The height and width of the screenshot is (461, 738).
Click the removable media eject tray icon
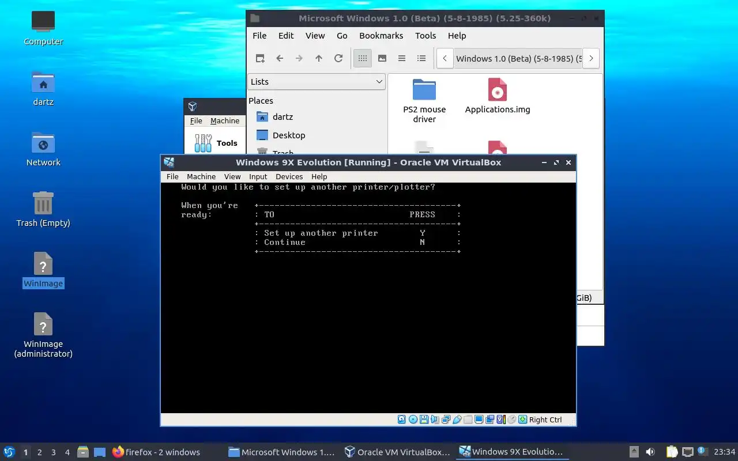[634, 452]
